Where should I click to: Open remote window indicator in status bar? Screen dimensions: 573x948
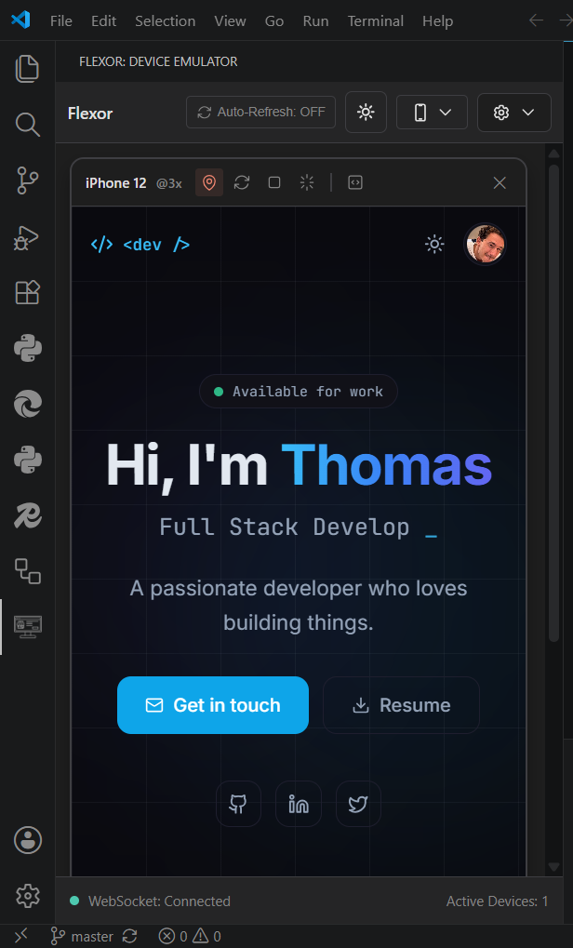20,937
